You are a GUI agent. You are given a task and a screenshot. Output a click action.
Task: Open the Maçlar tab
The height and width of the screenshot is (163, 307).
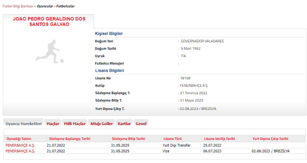click(x=53, y=124)
